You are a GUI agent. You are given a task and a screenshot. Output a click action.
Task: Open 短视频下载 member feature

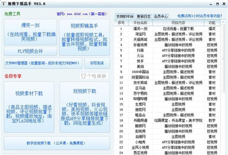[x=85, y=107]
